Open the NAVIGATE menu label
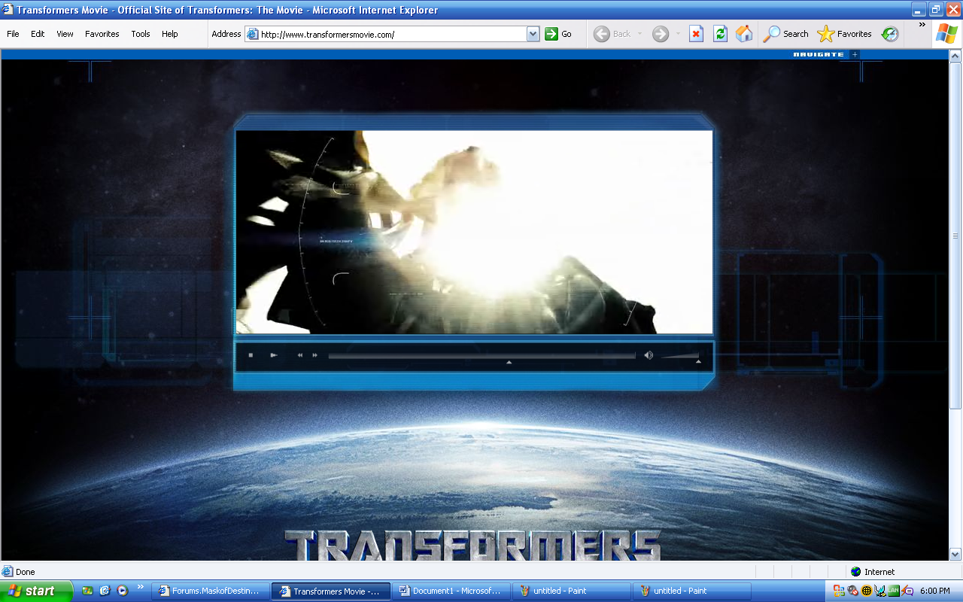Screen dimensions: 963x602 click(819, 54)
